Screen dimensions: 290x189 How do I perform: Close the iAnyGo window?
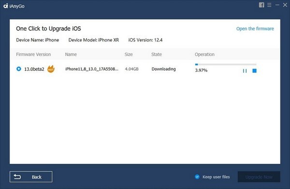pyautogui.click(x=285, y=5)
